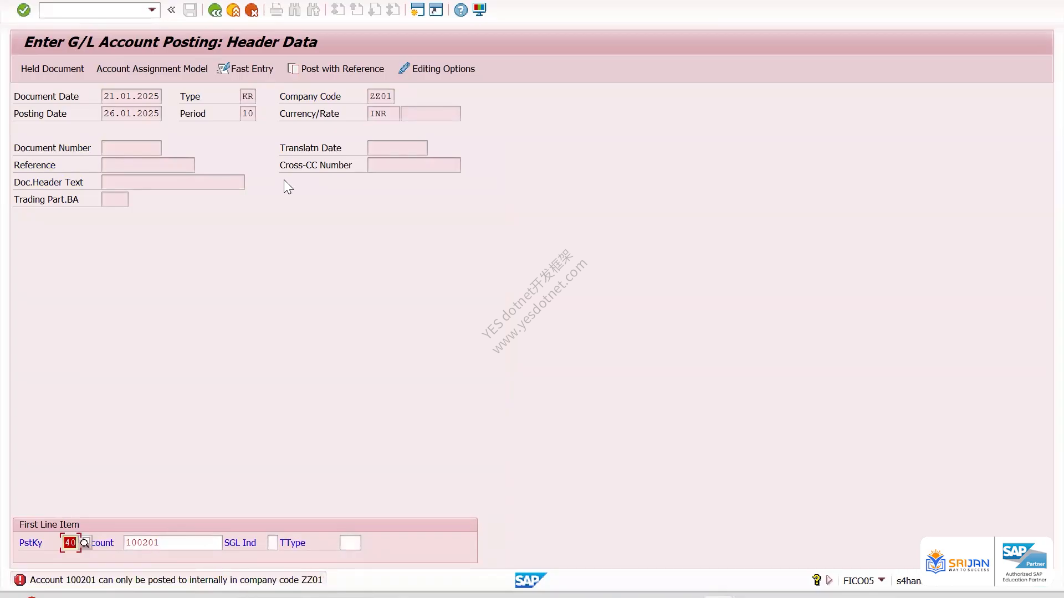The image size is (1064, 598).
Task: Click the TType field
Action: (350, 543)
